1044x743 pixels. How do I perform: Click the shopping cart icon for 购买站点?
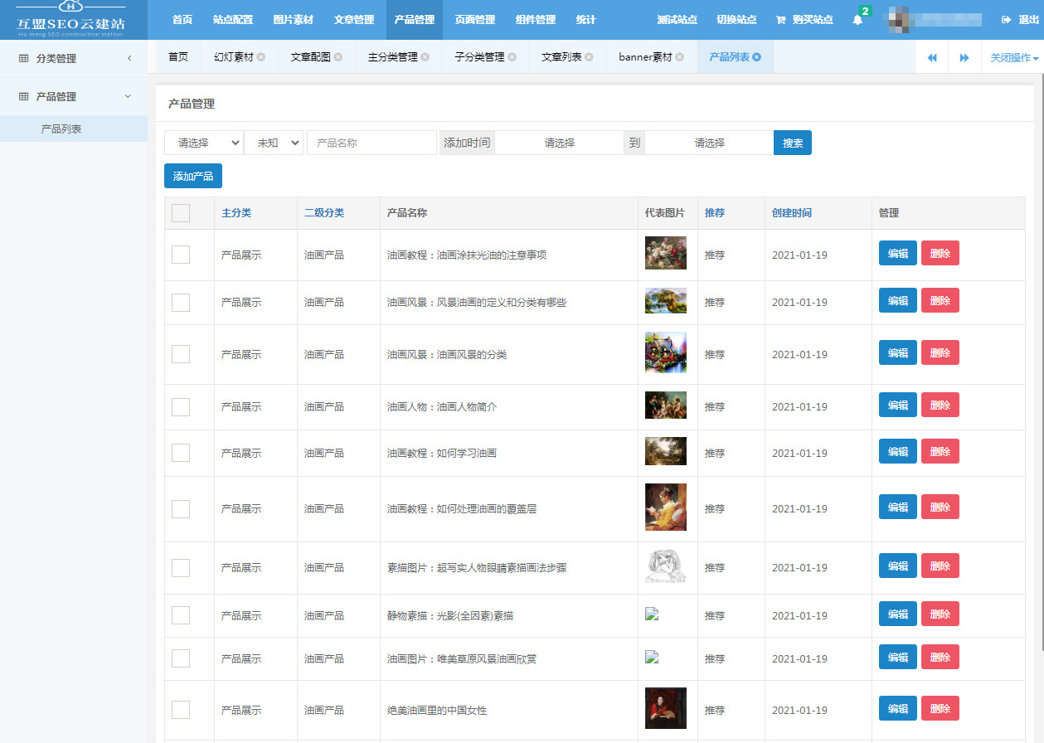coord(780,20)
